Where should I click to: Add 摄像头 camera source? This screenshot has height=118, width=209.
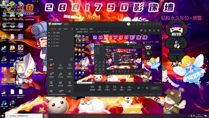tap(100, 88)
